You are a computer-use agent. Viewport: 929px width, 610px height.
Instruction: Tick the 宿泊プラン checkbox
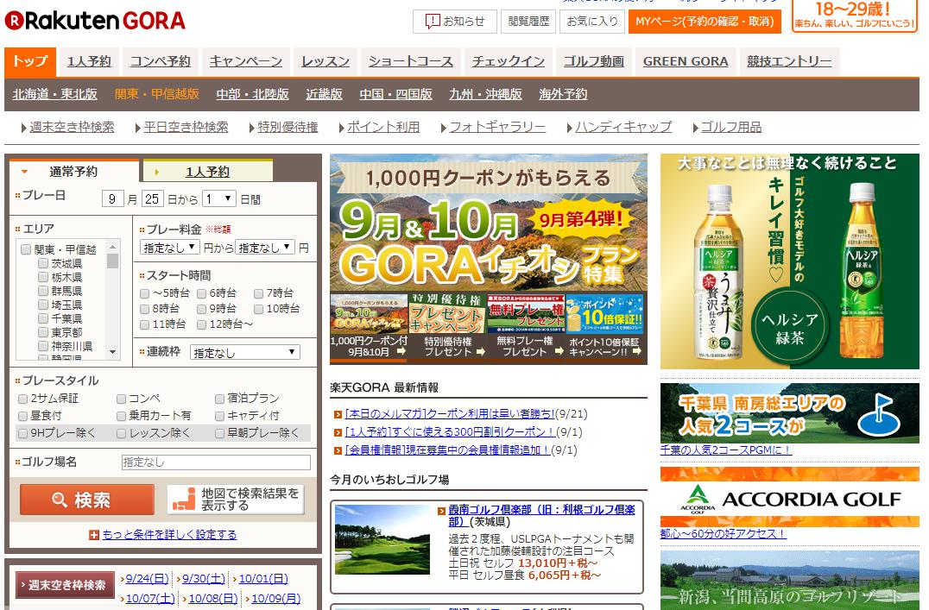pos(220,399)
